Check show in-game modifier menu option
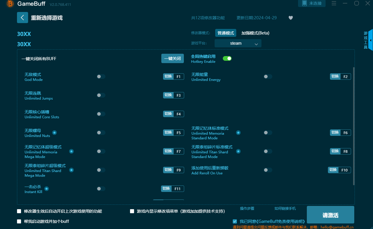Screen dimensions: 373x229 click(x=132, y=211)
